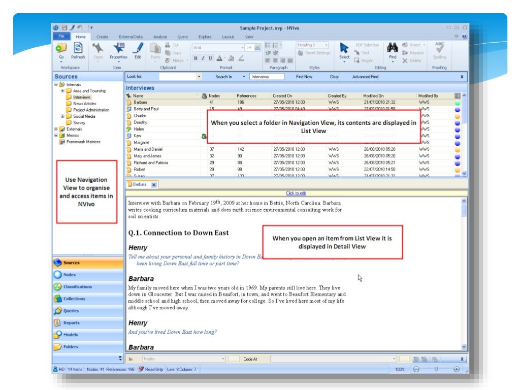This screenshot has height=390, width=520.
Task: Open the Nodes navigation button
Action: pos(88,275)
